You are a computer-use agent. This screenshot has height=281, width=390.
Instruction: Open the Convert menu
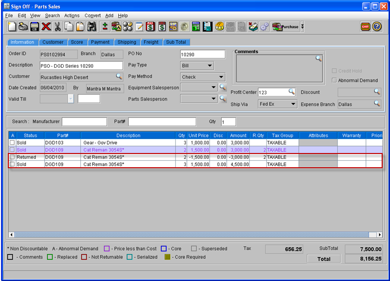[x=93, y=15]
